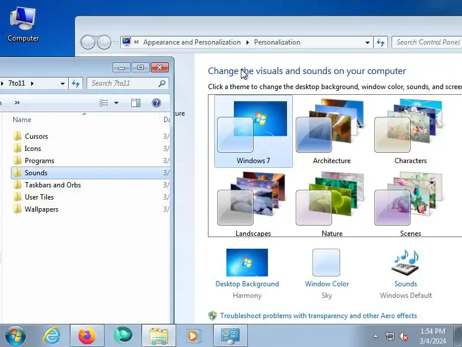Expand the arrow left of 7to11 breadcrumb
Viewport: 462px width, 347px height.
[x=2, y=83]
